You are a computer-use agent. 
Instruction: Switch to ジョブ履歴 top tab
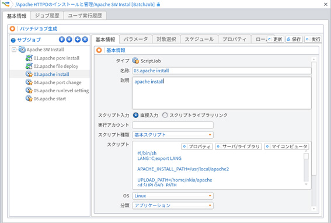coord(47,16)
